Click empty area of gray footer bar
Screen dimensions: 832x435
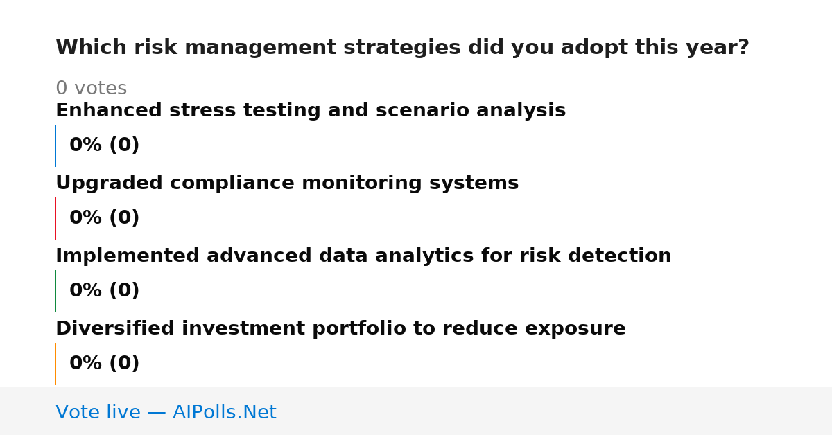point(555,411)
